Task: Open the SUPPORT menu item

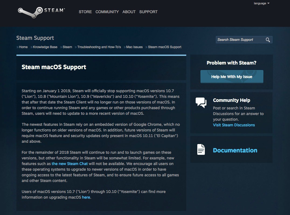Action: (148, 12)
